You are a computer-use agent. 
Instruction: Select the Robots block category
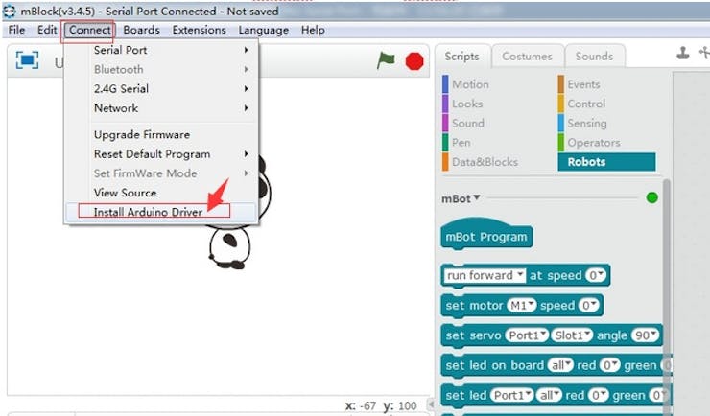[x=606, y=162]
